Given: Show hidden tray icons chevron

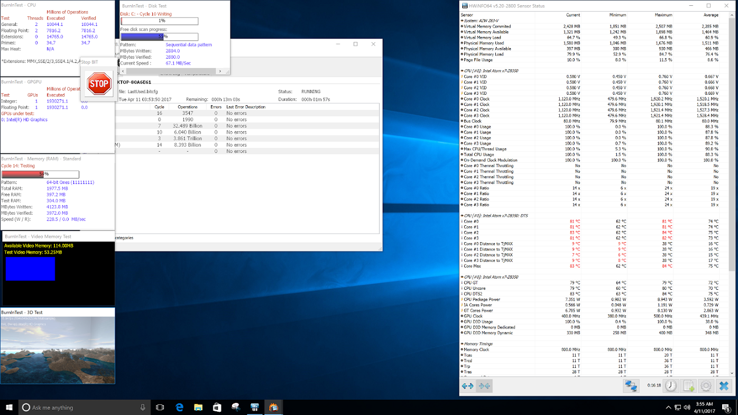Looking at the screenshot, I should pyautogui.click(x=668, y=408).
